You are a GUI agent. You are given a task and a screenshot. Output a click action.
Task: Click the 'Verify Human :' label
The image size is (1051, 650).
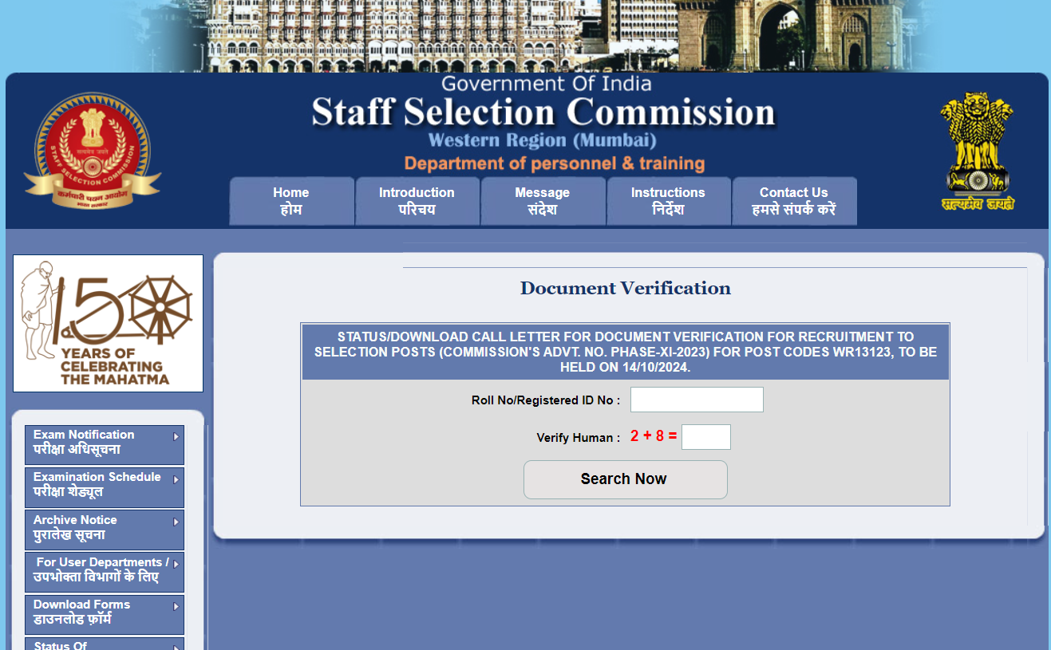[x=579, y=438]
